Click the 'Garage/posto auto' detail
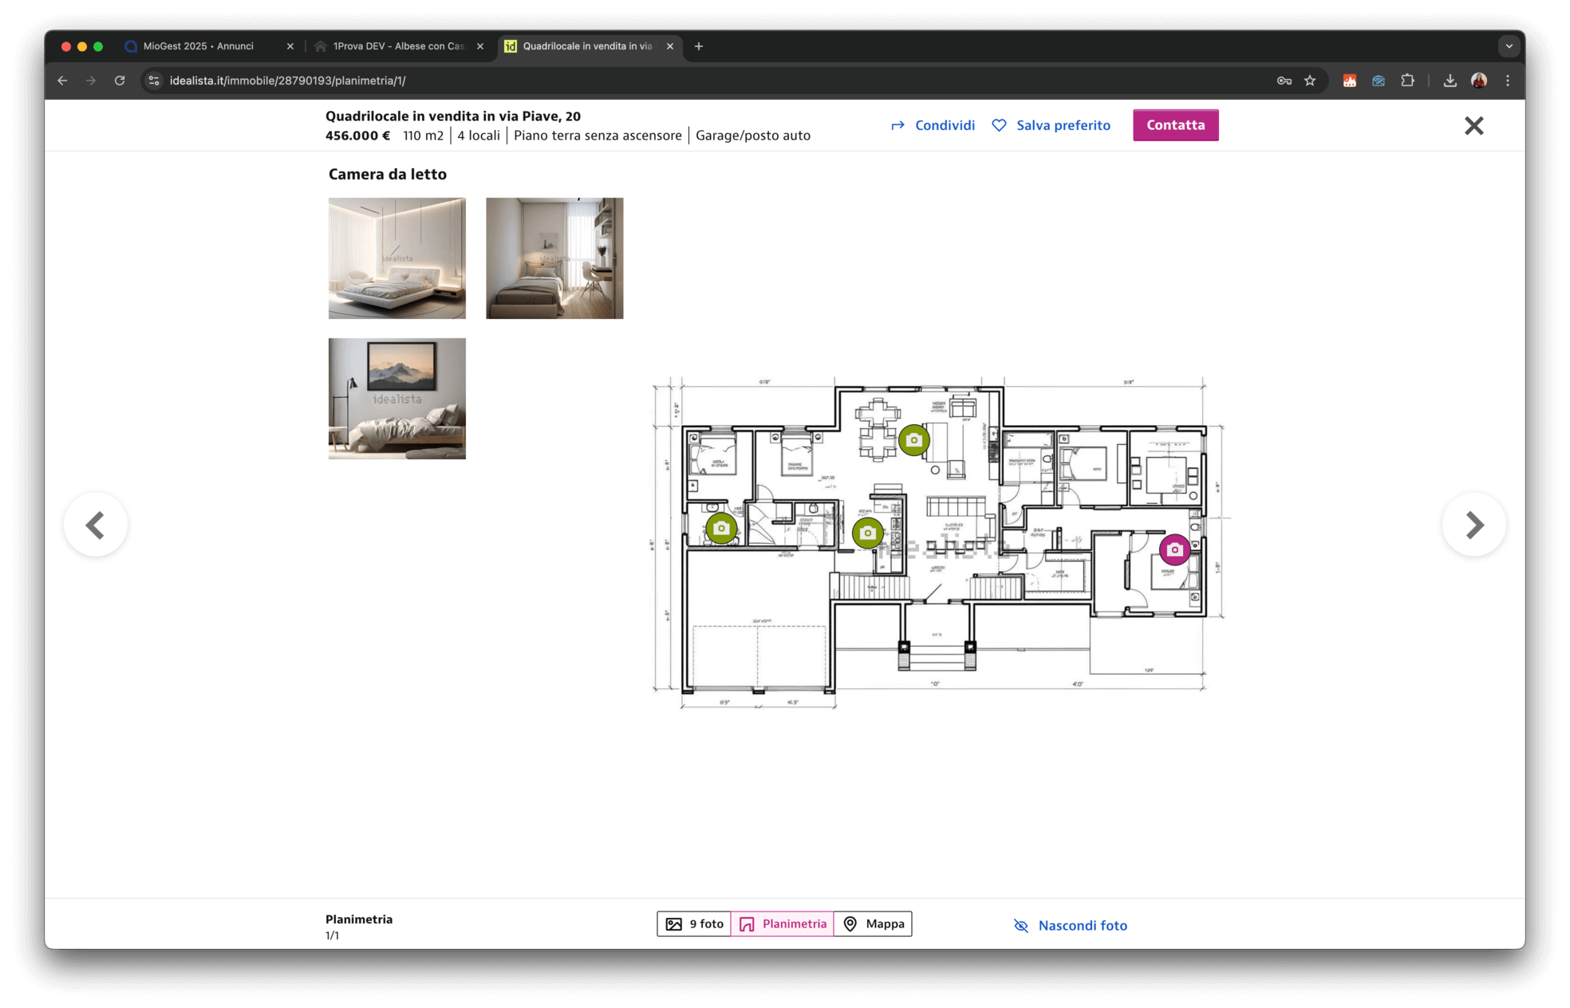Screen dimensions: 1570x1008 tap(753, 136)
